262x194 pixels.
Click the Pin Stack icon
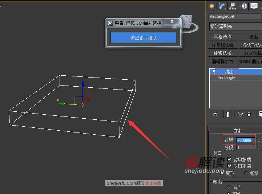coord(215,114)
